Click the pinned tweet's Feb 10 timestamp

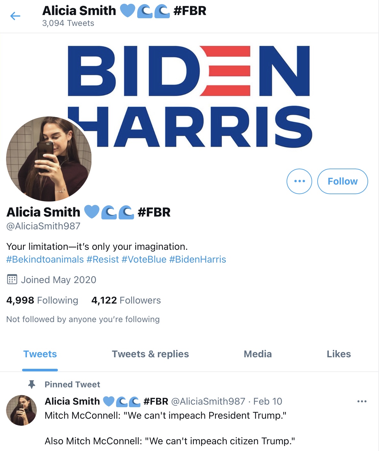click(x=268, y=401)
